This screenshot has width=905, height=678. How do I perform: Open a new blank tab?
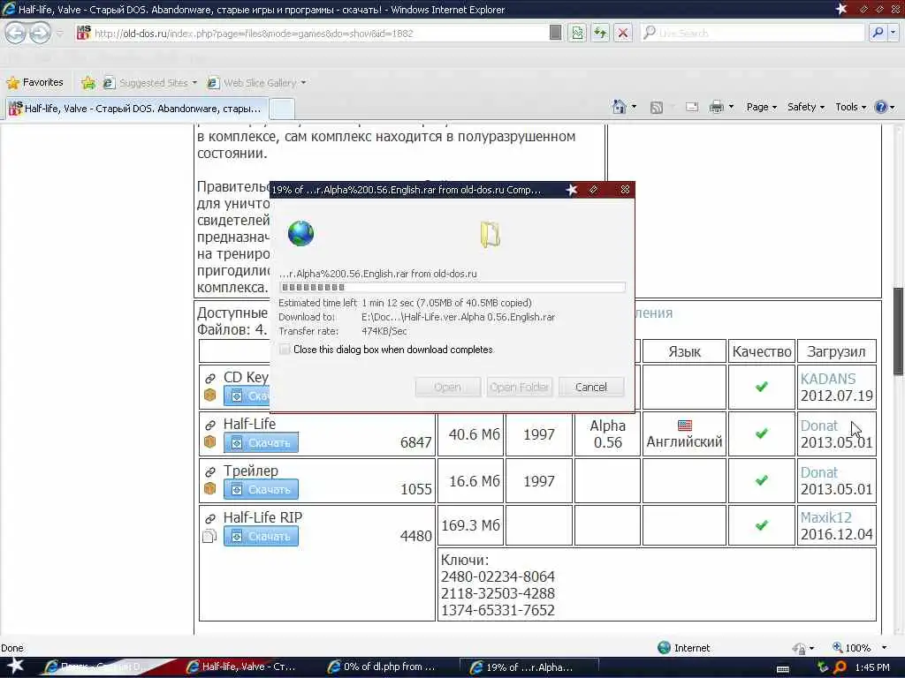pyautogui.click(x=282, y=109)
